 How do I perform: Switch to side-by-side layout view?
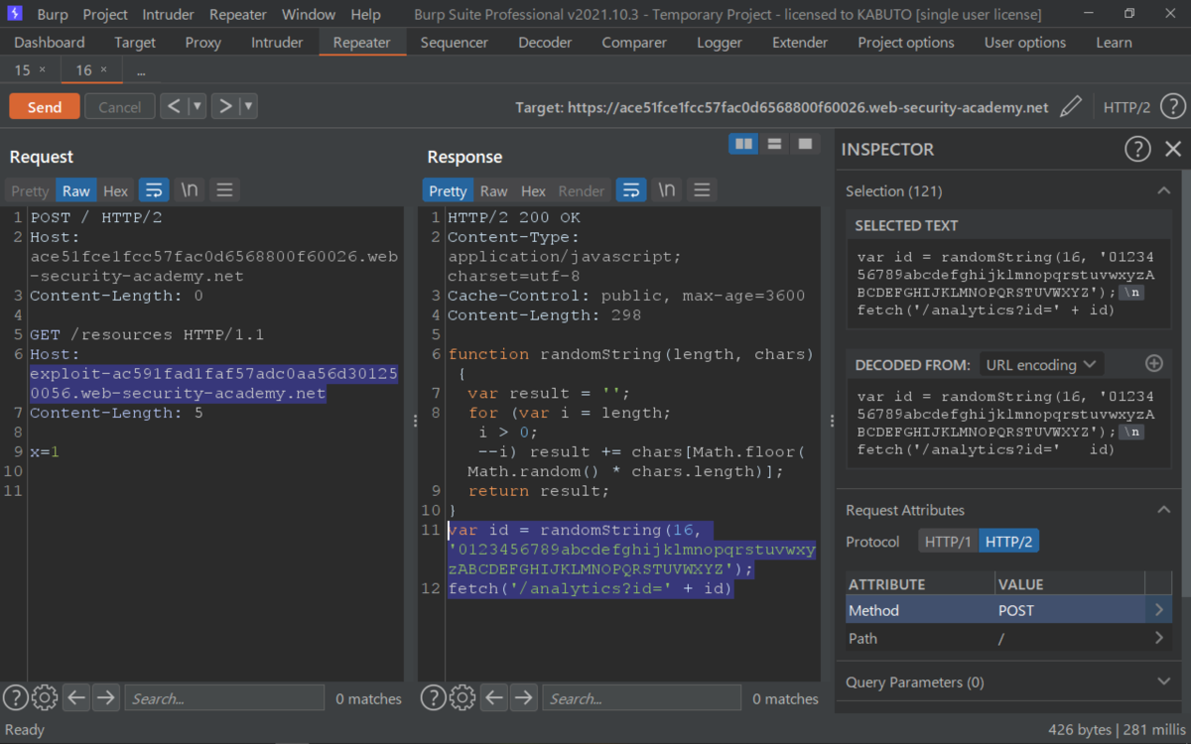click(743, 144)
